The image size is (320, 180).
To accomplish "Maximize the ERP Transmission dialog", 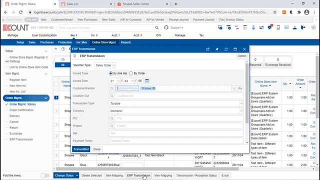I will coord(235,49).
